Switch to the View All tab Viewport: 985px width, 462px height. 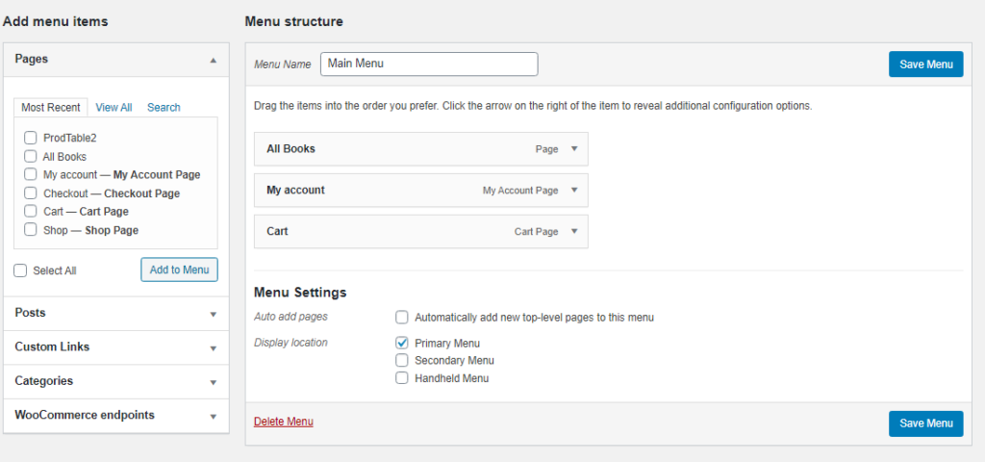(114, 107)
